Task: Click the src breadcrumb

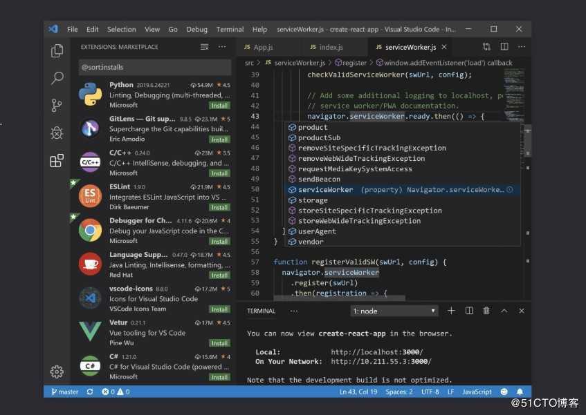Action: 249,63
